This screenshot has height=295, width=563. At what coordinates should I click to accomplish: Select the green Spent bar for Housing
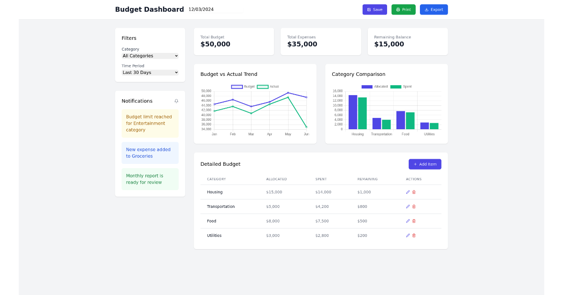click(363, 112)
